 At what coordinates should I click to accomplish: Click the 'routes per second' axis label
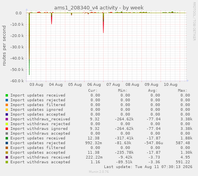(4, 46)
